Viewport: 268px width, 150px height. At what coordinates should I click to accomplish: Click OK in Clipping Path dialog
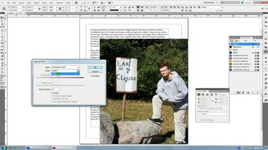(x=95, y=67)
